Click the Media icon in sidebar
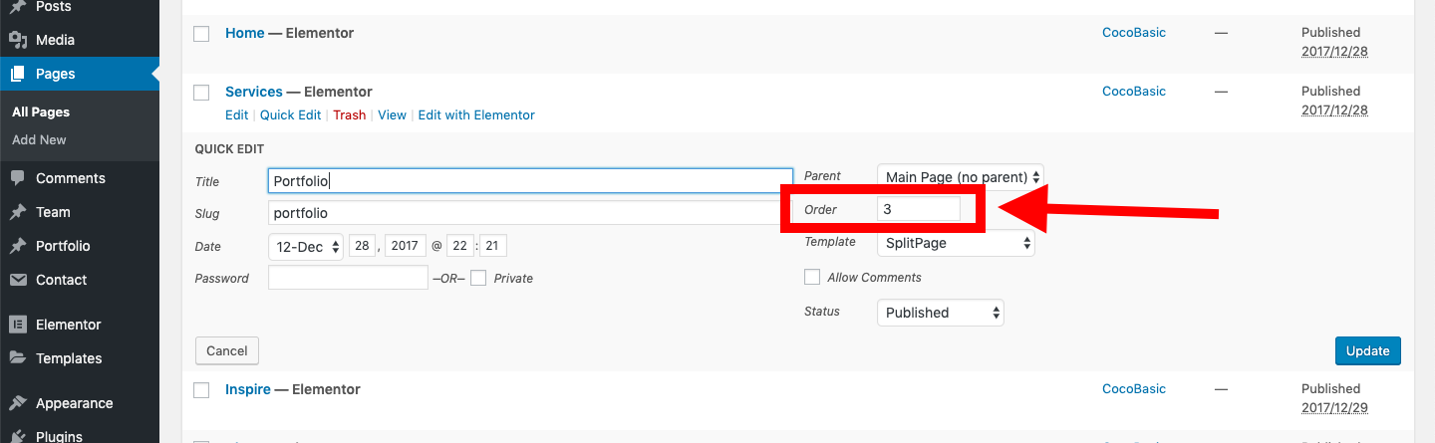Image resolution: width=1435 pixels, height=443 pixels. (17, 40)
